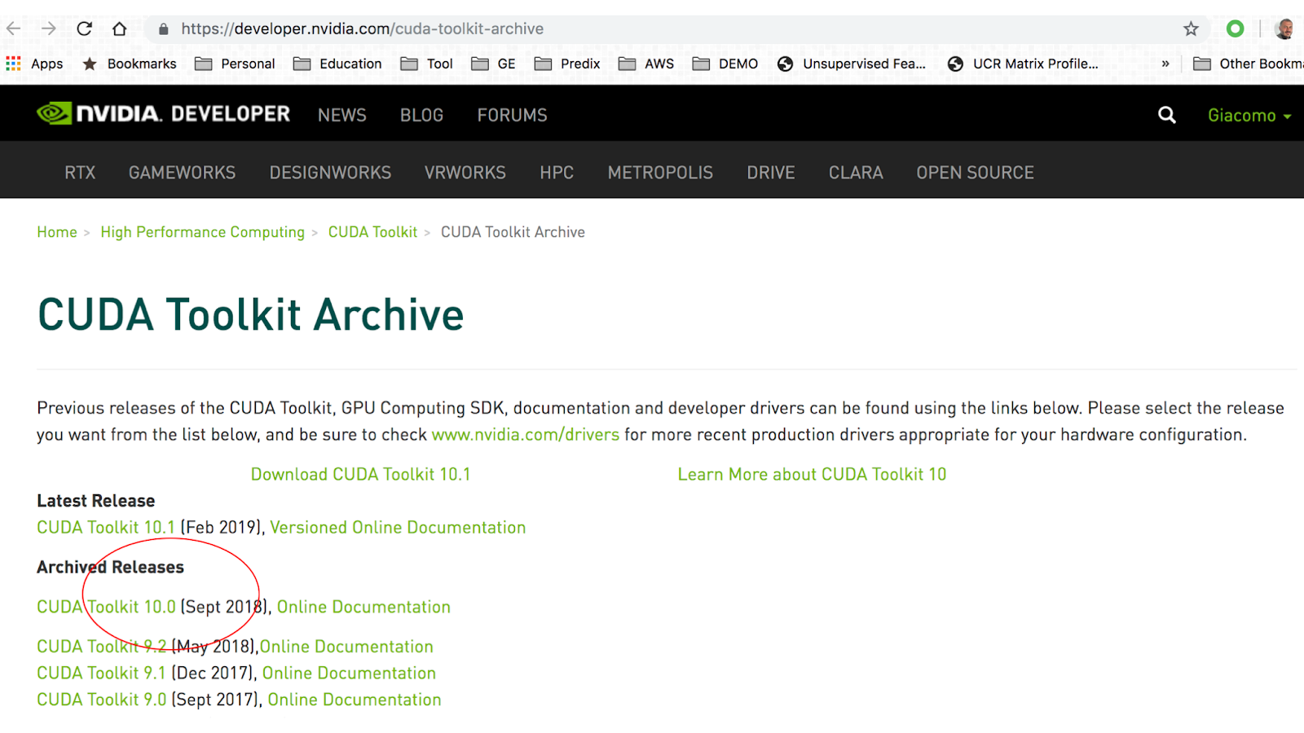Select DRIVE in the navigation bar
The height and width of the screenshot is (733, 1304).
pyautogui.click(x=771, y=173)
